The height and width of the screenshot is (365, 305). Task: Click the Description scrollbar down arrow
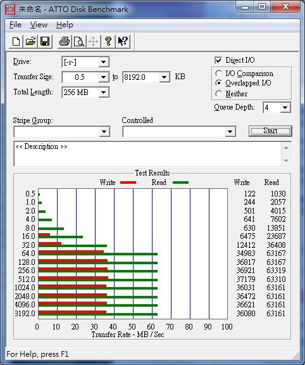[286, 160]
